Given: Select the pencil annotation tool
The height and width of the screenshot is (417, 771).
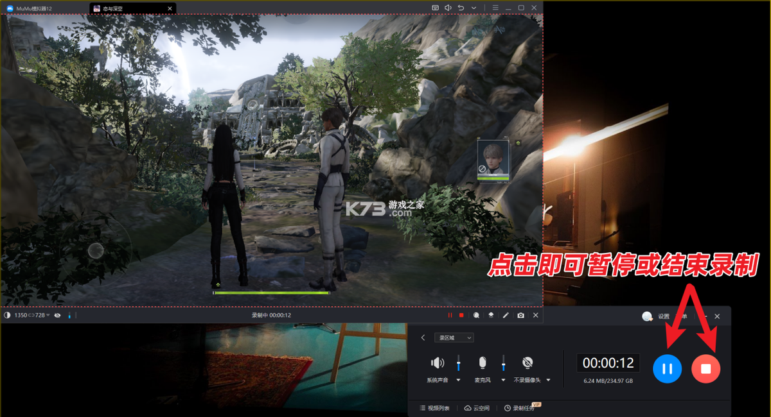Looking at the screenshot, I should coord(506,316).
